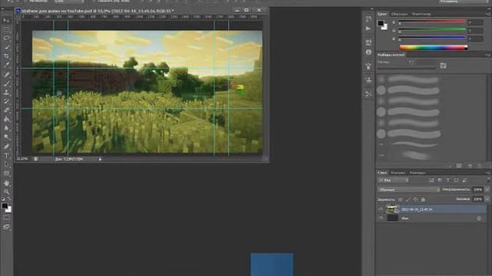Select the Pen tool
The height and width of the screenshot is (276, 492).
click(x=6, y=146)
